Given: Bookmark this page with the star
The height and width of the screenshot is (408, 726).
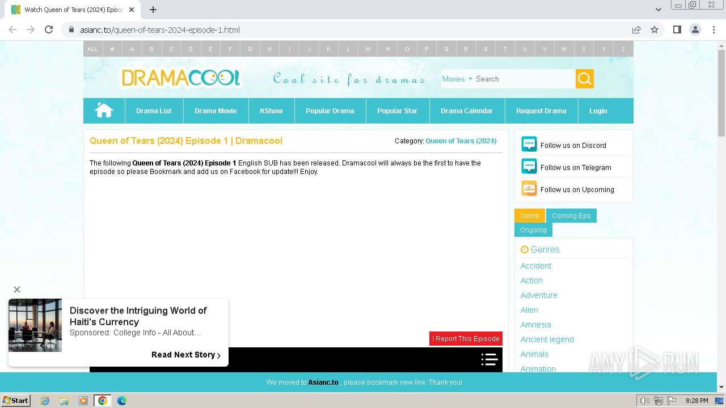Looking at the screenshot, I should click(x=655, y=29).
